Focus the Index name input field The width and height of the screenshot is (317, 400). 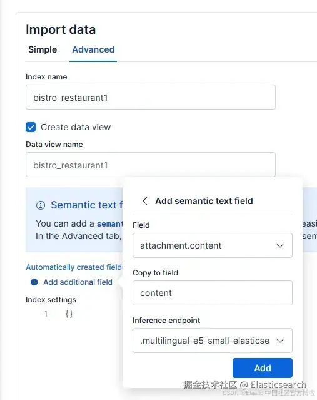pyautogui.click(x=151, y=97)
